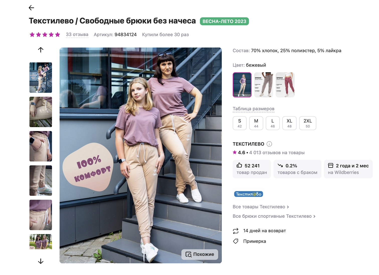Select the gray pants color variant

click(263, 85)
